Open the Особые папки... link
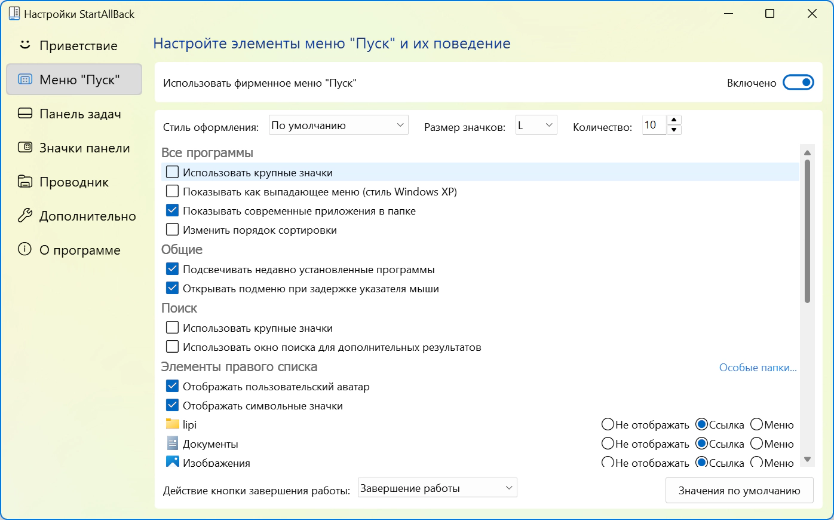This screenshot has width=834, height=520. (758, 368)
